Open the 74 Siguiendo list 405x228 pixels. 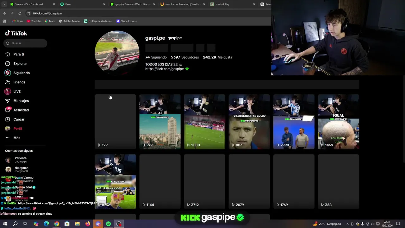(156, 57)
